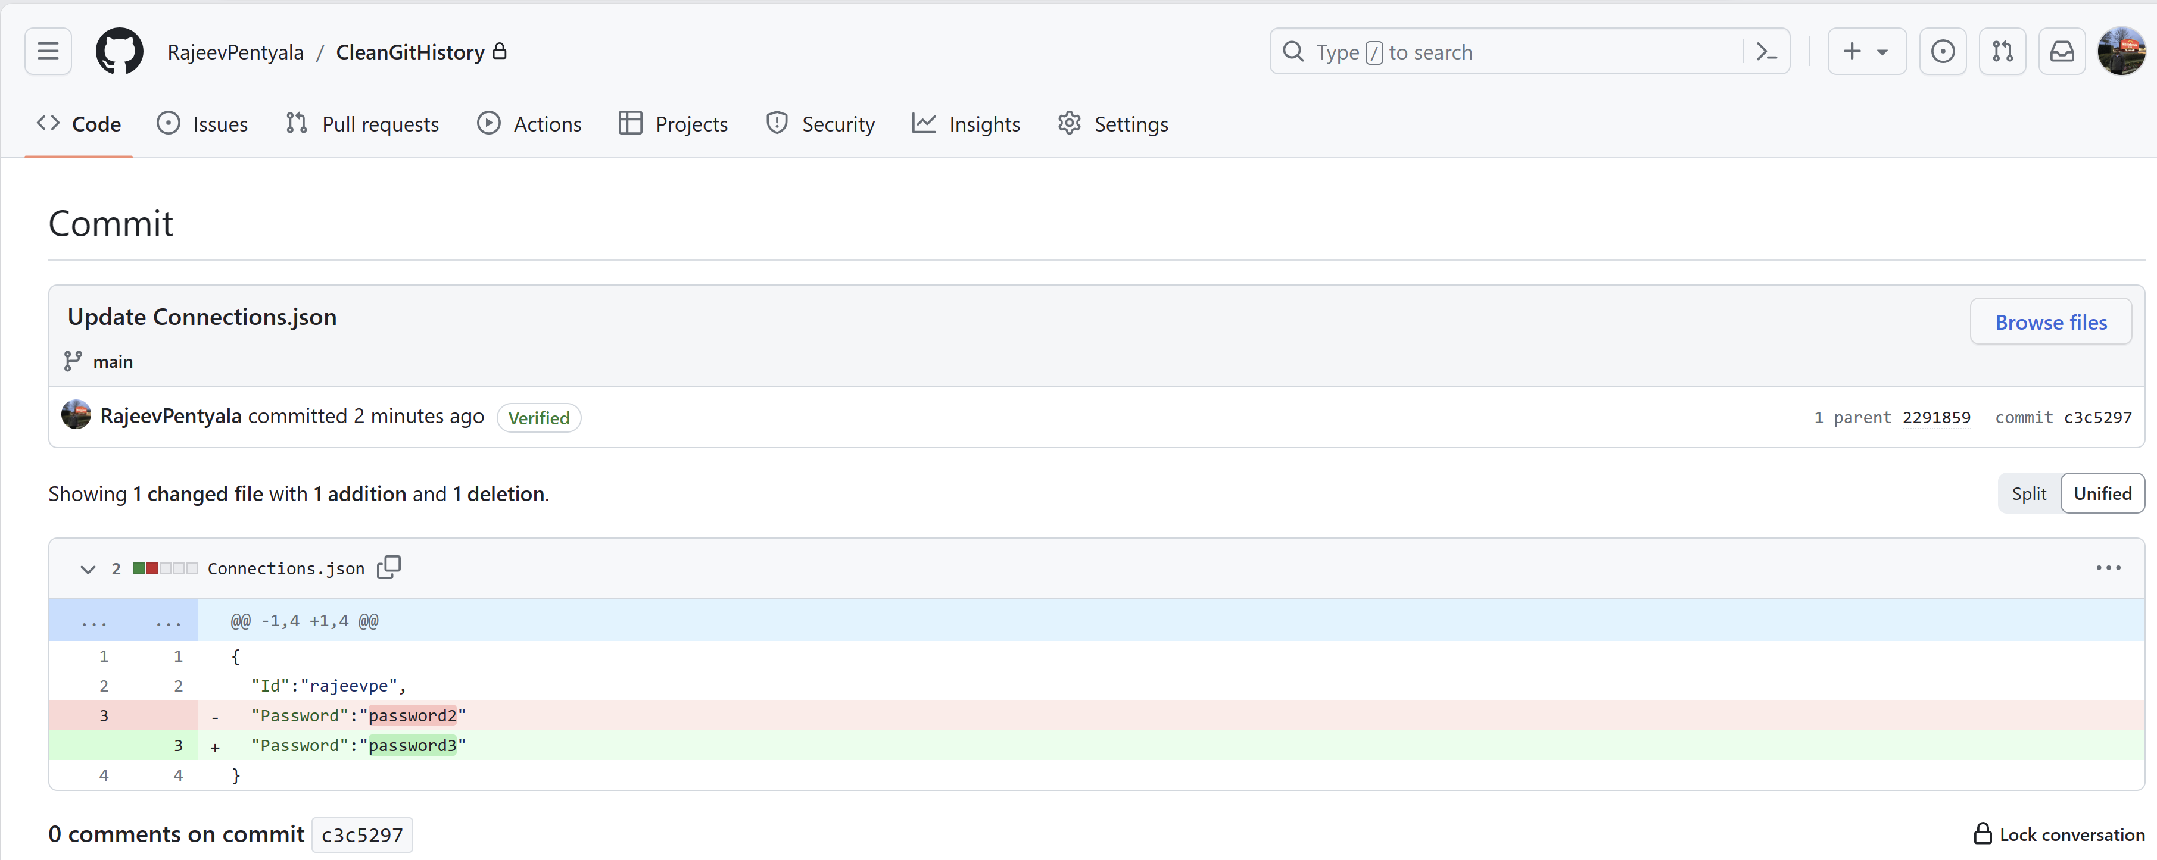The height and width of the screenshot is (860, 2157).
Task: Switch diff view to Split
Action: click(2028, 493)
